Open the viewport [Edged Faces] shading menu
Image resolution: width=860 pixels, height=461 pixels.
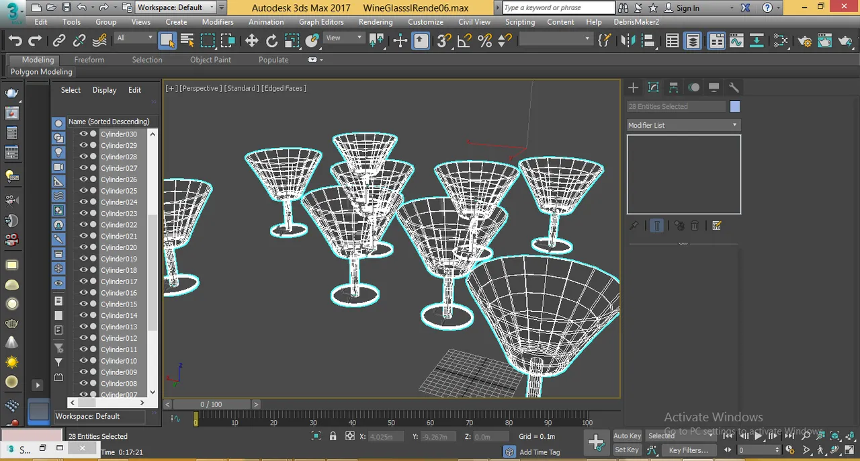pos(284,88)
